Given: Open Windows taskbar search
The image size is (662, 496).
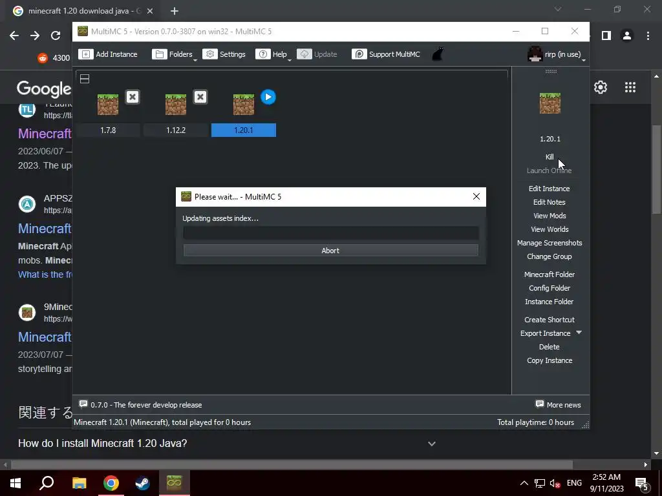Looking at the screenshot, I should point(47,483).
